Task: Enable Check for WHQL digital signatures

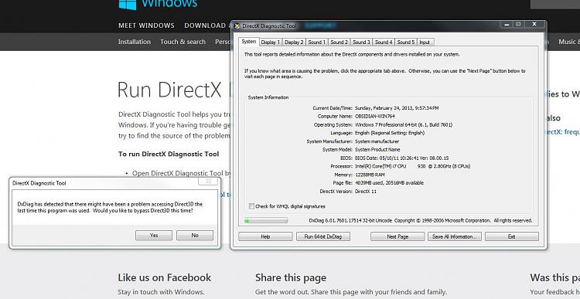Action: (x=251, y=206)
